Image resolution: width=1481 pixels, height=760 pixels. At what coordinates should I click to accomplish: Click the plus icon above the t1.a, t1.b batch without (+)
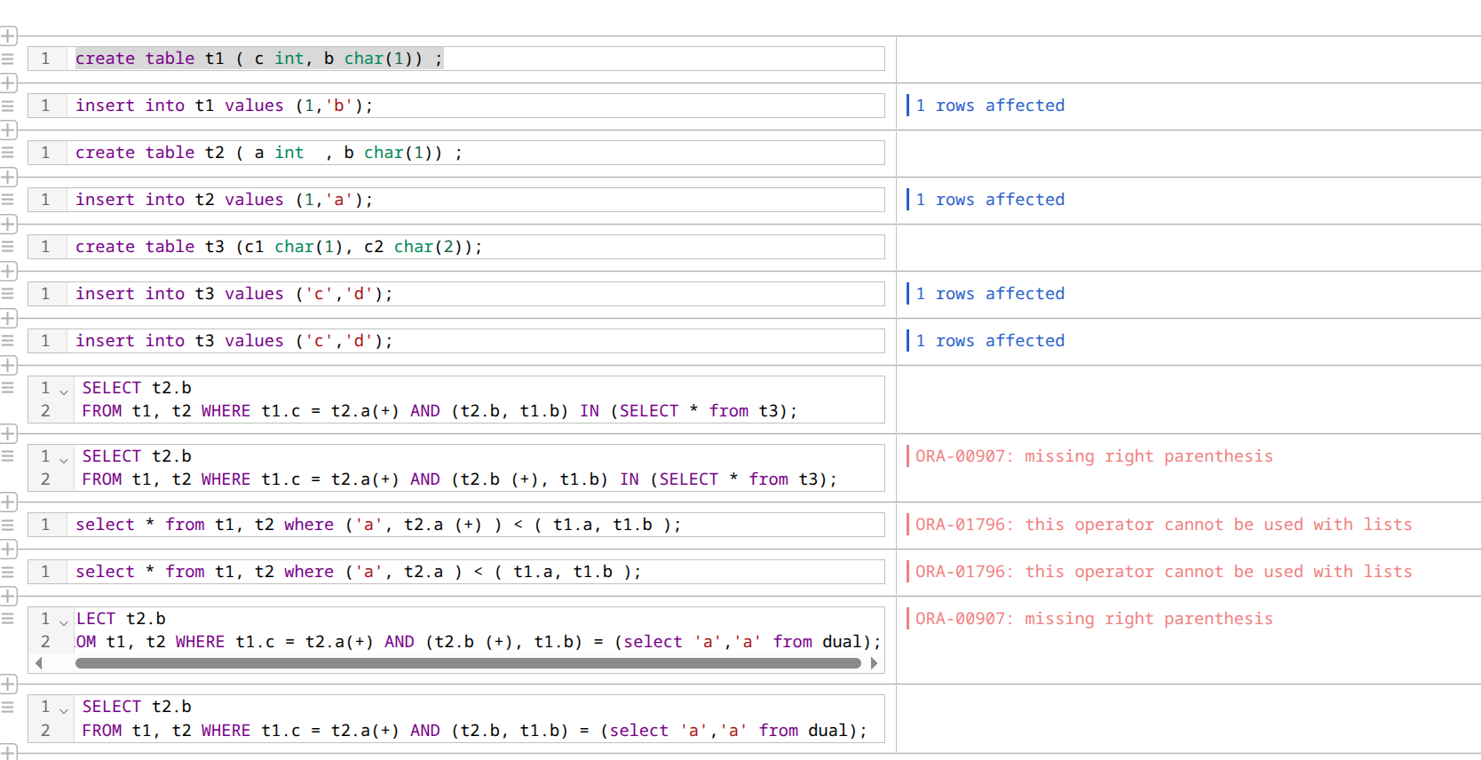click(x=8, y=549)
